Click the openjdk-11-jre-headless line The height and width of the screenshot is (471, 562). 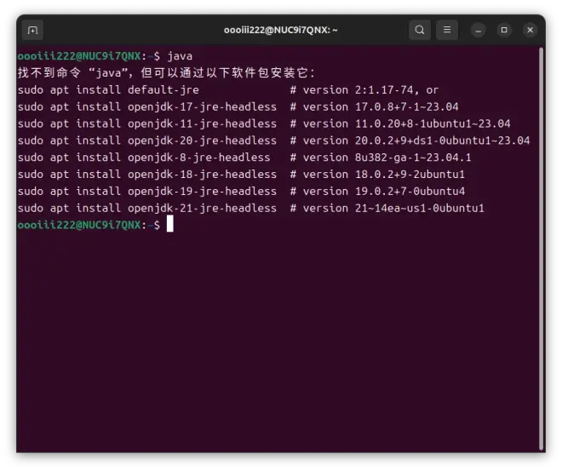coord(264,123)
